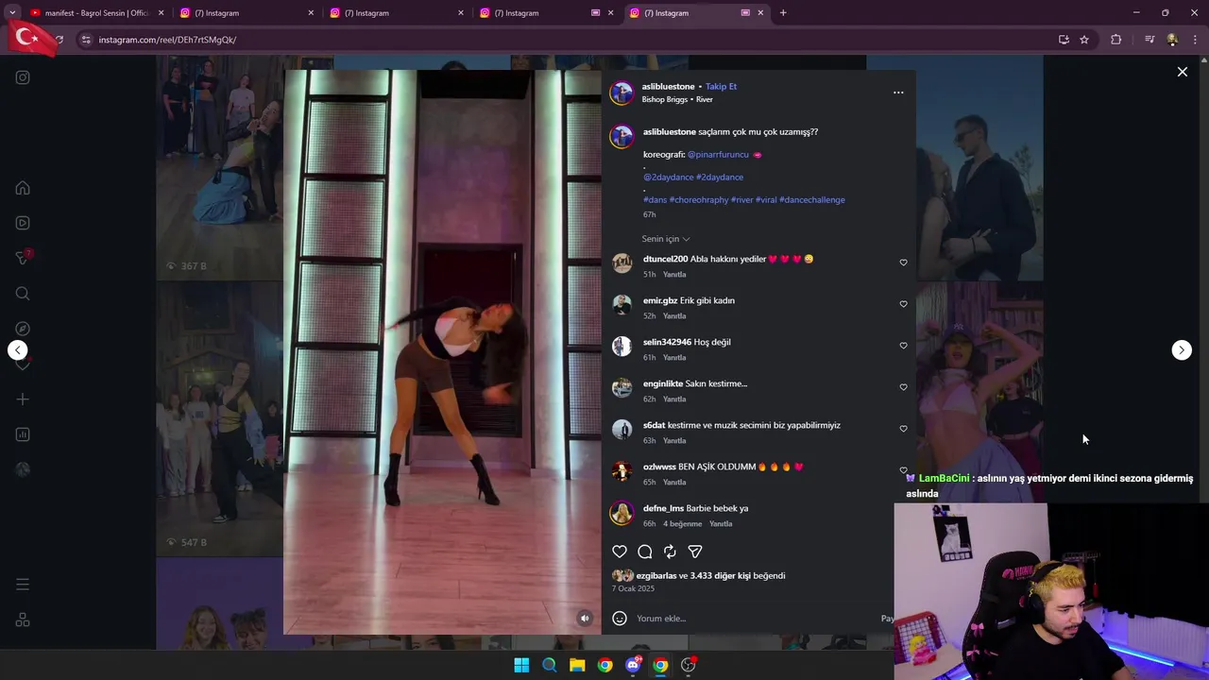Open Chrome three-dot menu
This screenshot has width=1209, height=680.
[1195, 40]
